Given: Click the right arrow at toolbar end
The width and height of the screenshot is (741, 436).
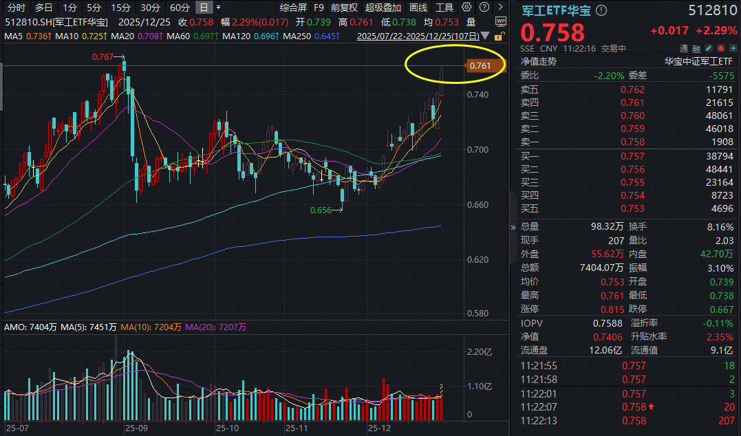Looking at the screenshot, I should pyautogui.click(x=500, y=8).
